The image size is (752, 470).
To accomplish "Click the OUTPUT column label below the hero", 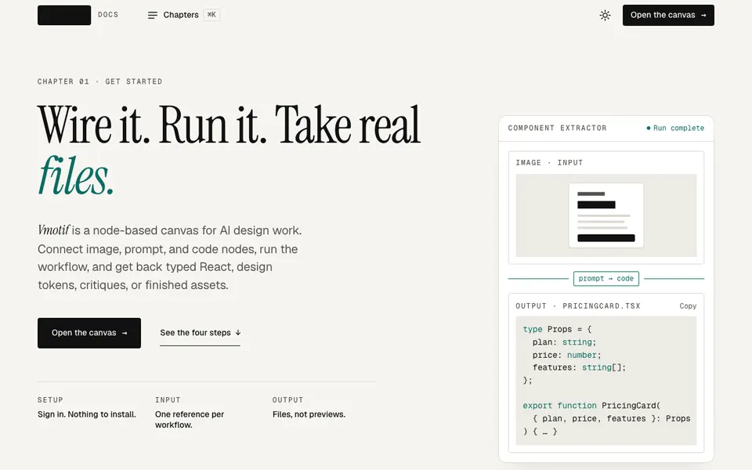I will (287, 400).
